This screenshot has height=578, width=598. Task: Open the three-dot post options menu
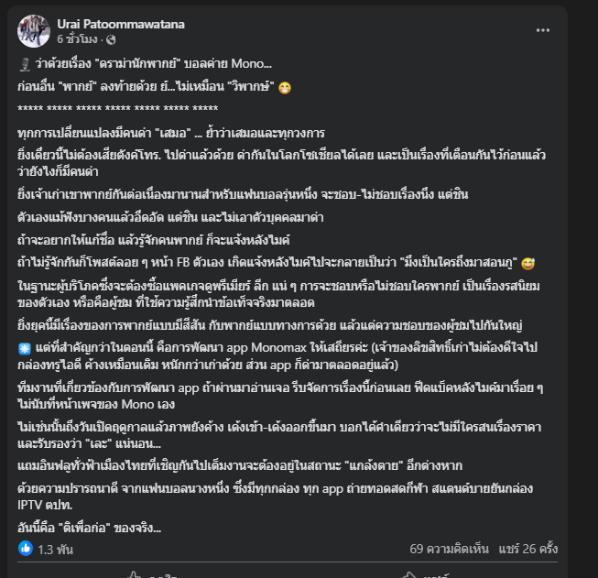point(543,30)
